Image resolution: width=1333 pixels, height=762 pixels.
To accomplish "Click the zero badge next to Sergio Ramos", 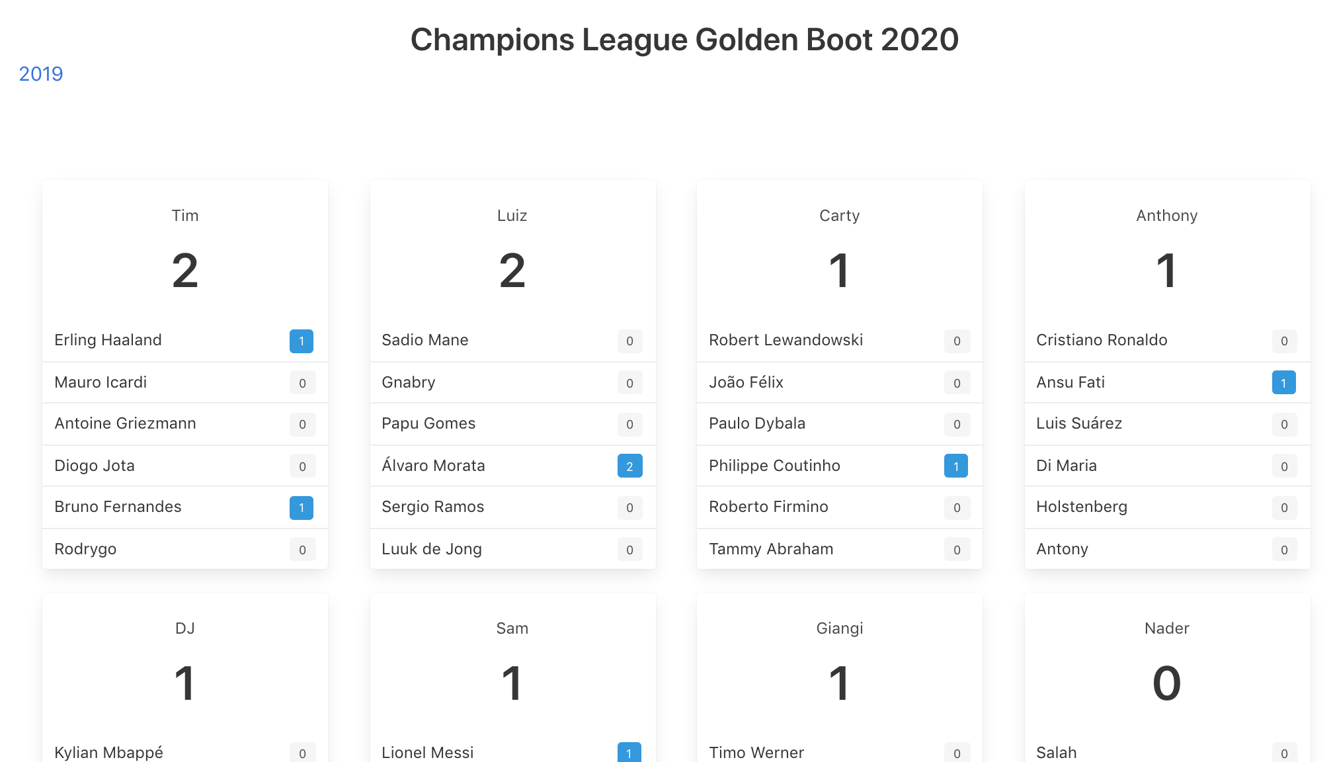I will pos(629,507).
